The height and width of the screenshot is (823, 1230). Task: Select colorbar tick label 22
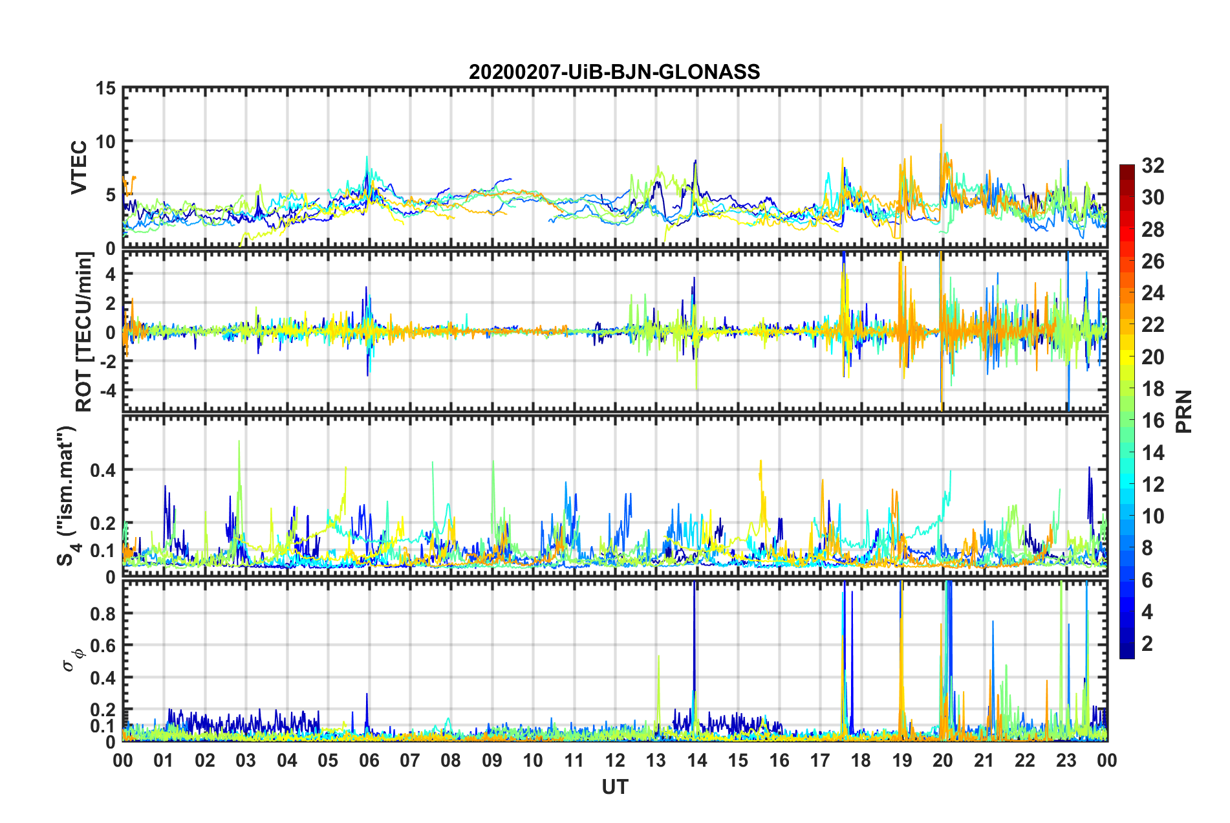point(1152,325)
